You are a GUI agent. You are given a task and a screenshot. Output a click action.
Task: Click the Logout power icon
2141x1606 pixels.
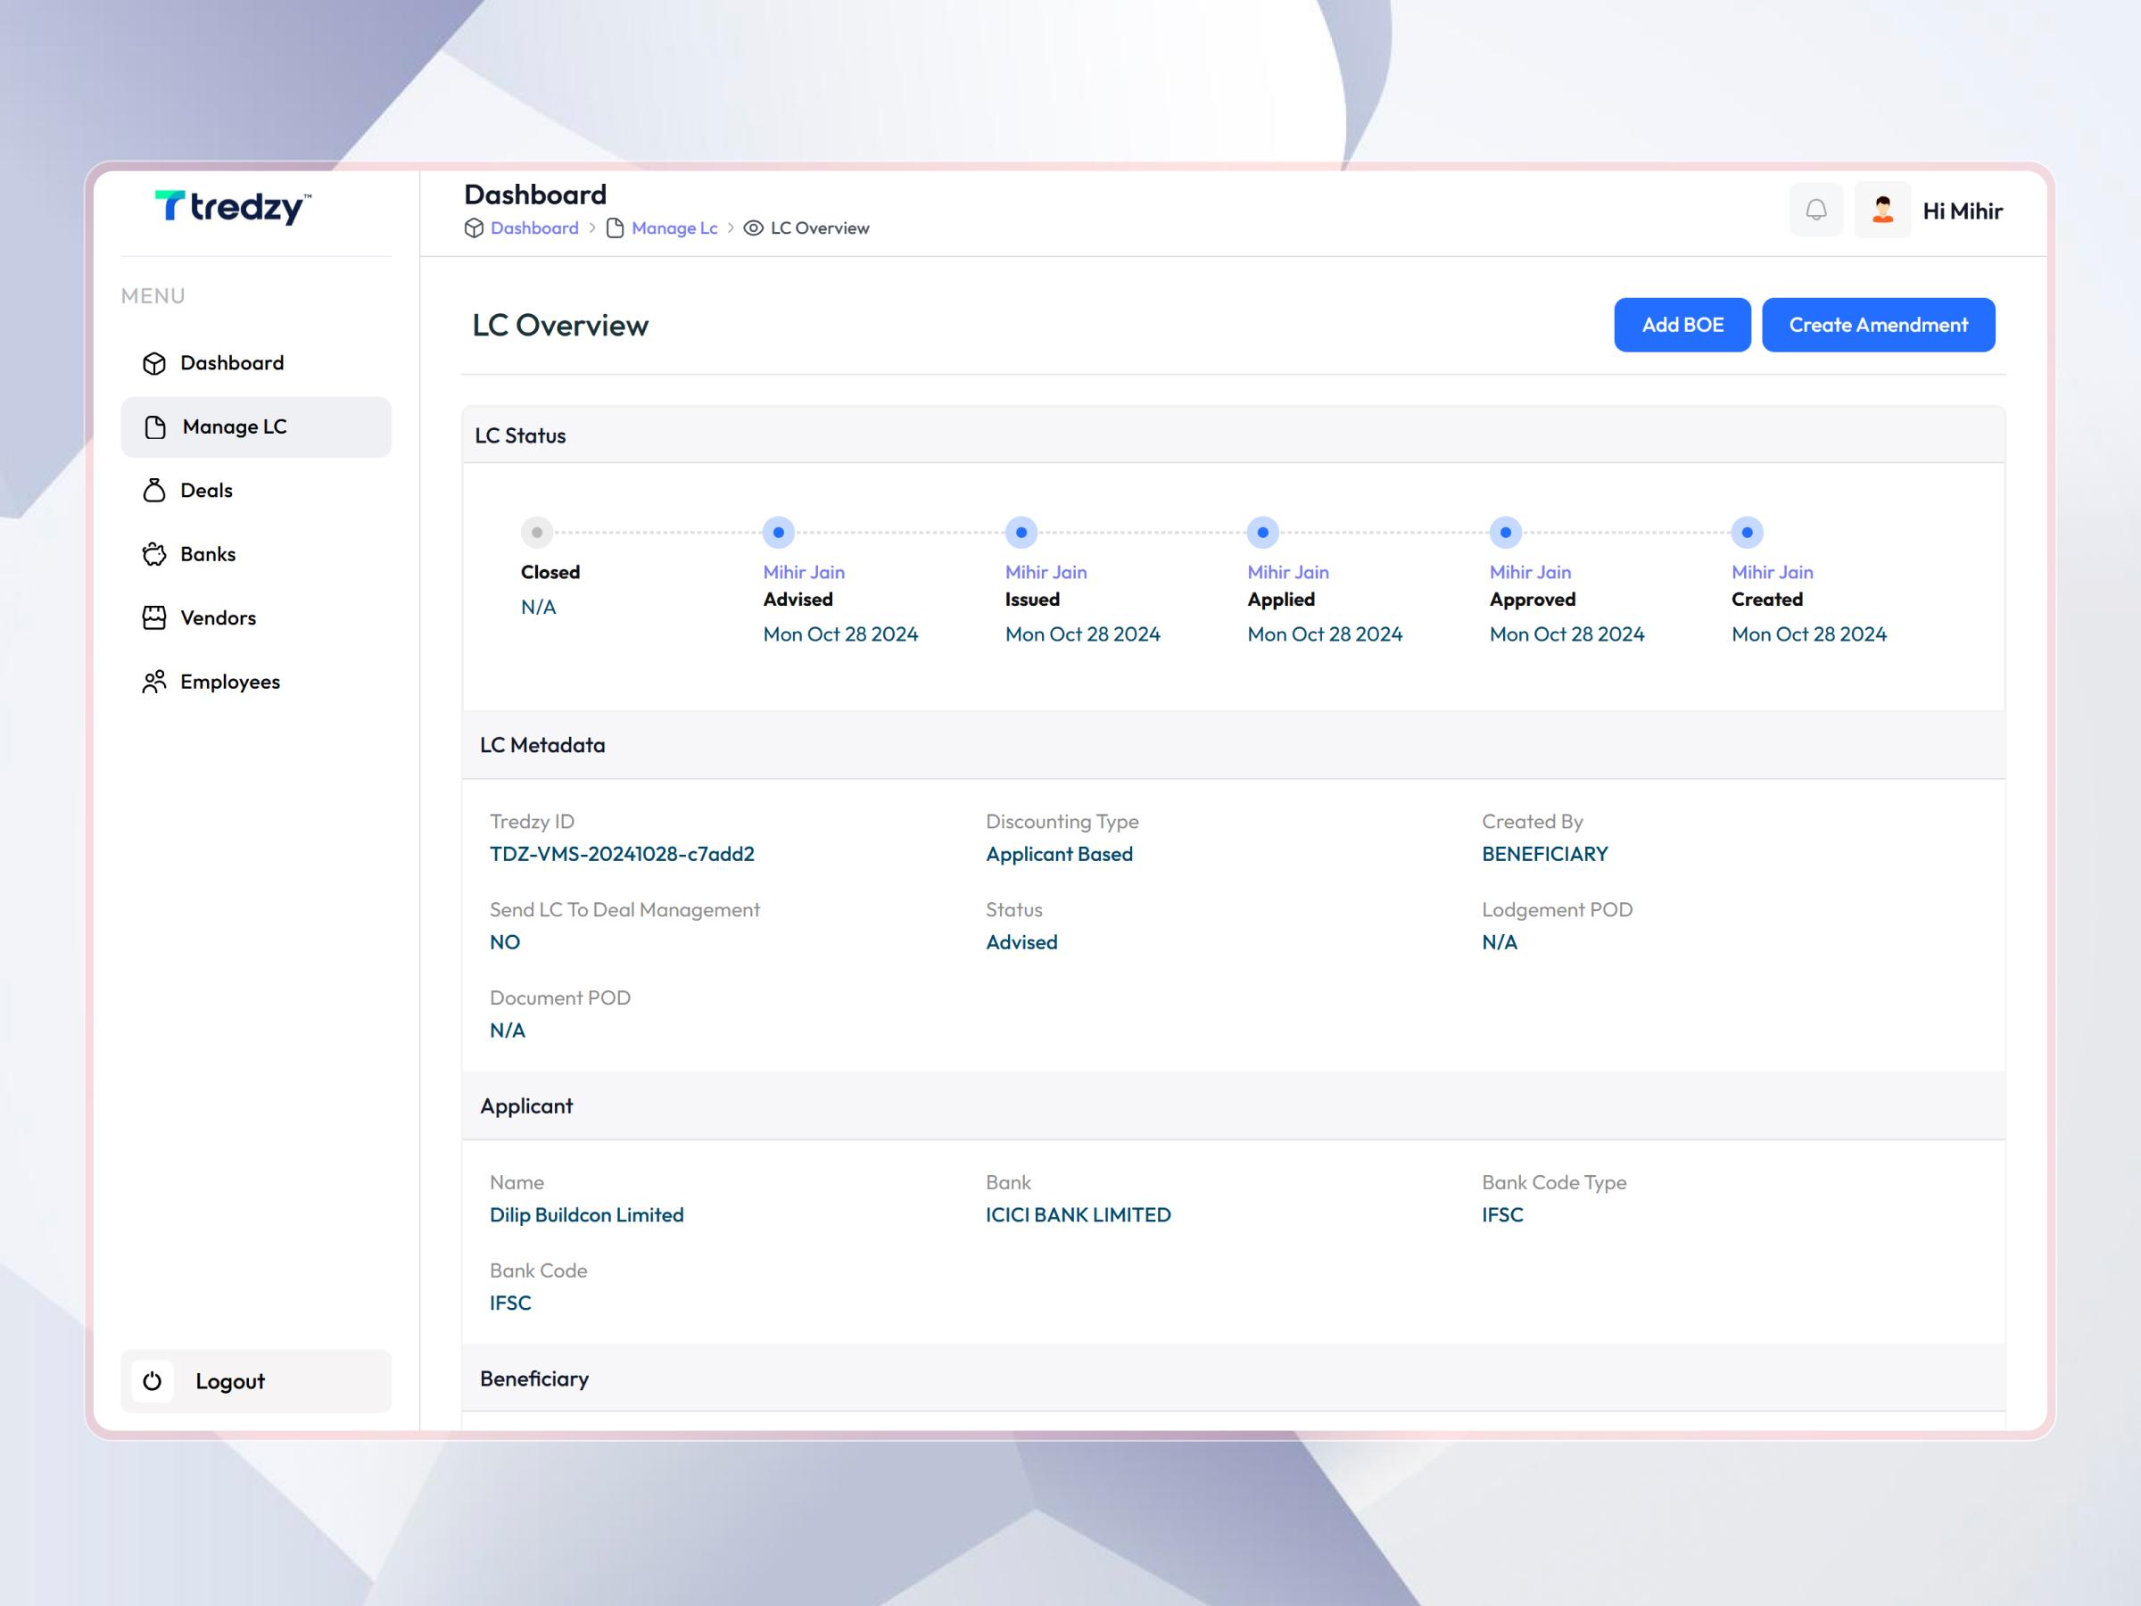(152, 1381)
